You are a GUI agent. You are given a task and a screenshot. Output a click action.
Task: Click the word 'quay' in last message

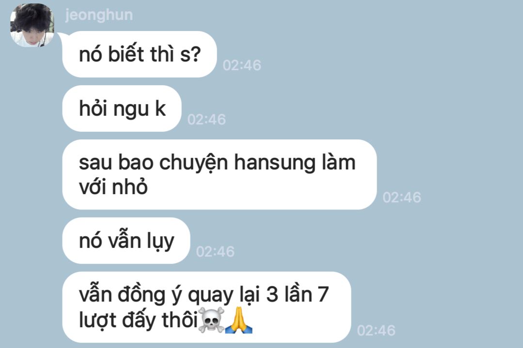(210, 295)
